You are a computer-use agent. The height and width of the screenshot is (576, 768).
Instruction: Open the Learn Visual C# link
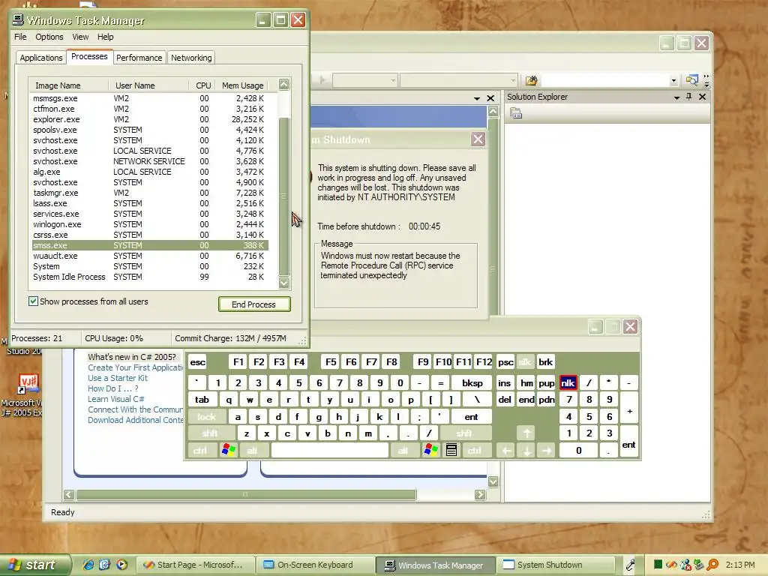pyautogui.click(x=116, y=399)
